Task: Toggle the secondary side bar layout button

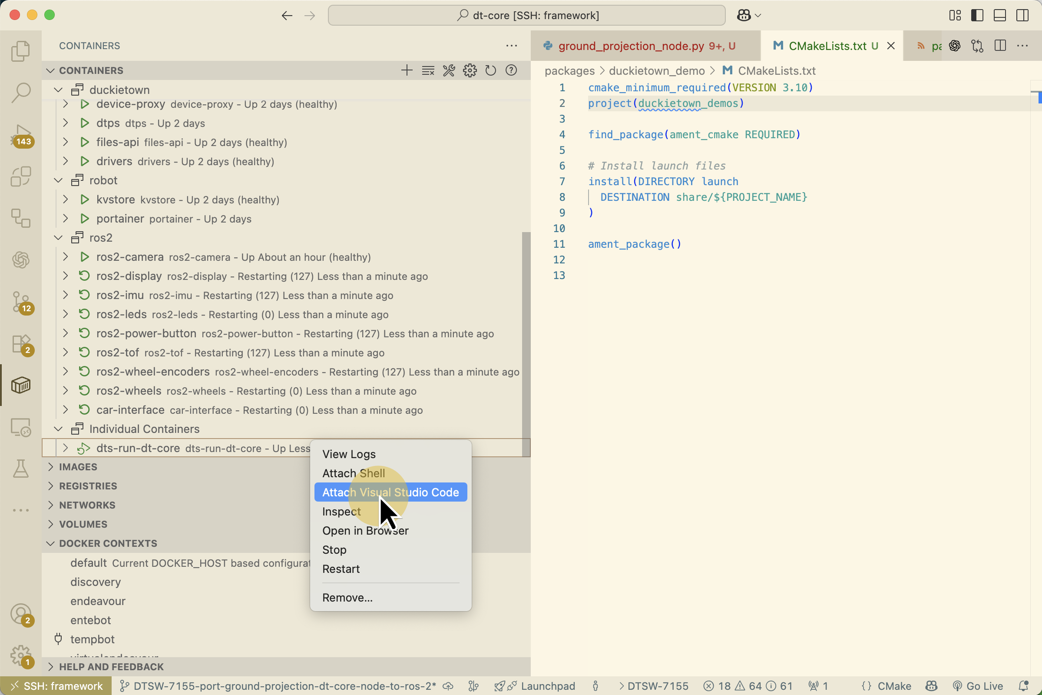Action: pyautogui.click(x=1022, y=16)
